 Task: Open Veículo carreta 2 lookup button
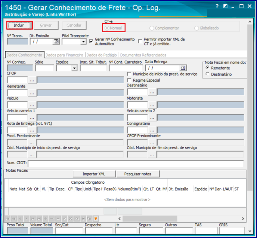152,118
